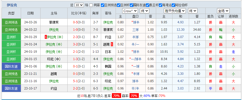Click handicap *一/球半 in 24-01-15 row
The height and width of the screenshot is (100, 242).
[136, 59]
